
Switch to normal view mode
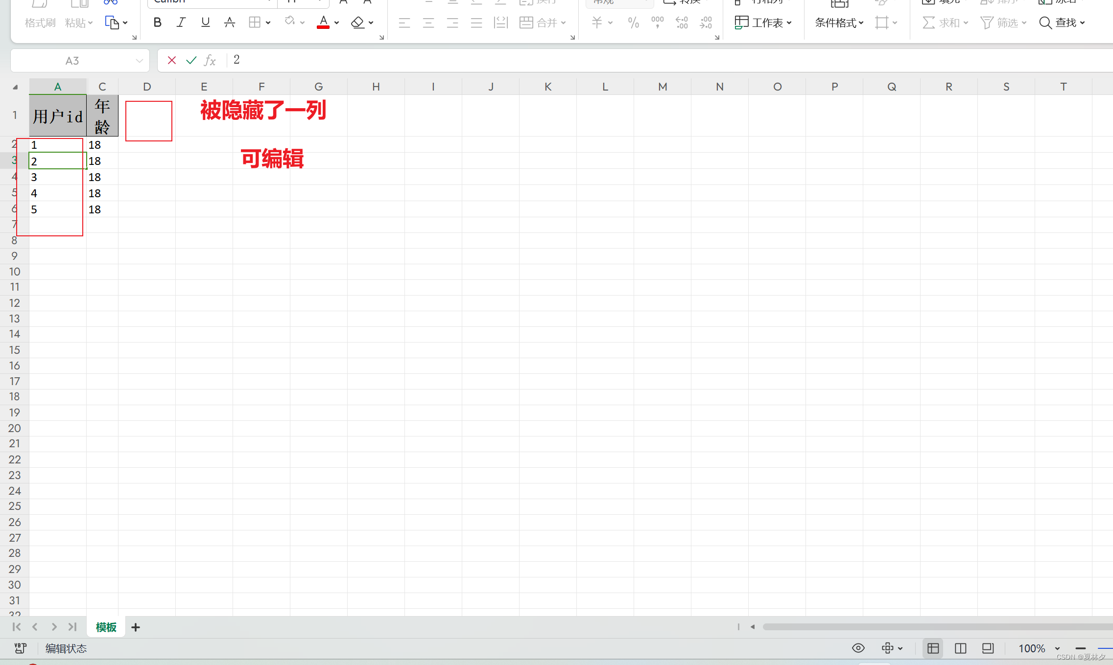tap(933, 648)
